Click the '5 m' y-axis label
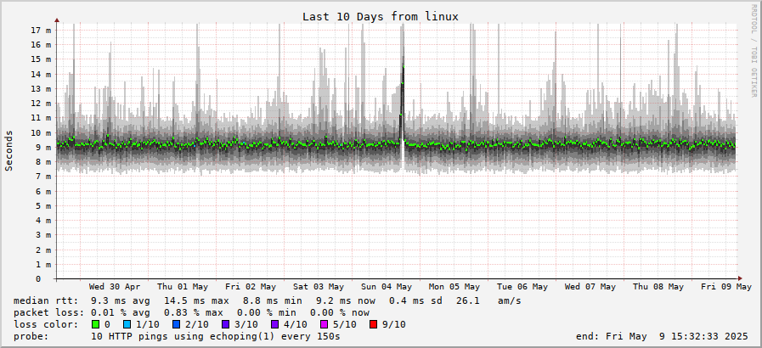 click(43, 205)
